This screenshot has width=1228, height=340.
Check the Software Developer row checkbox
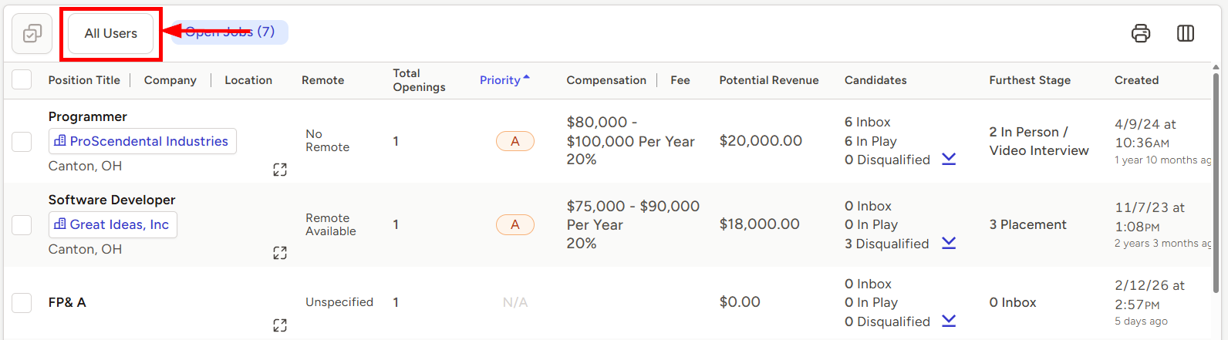click(22, 224)
